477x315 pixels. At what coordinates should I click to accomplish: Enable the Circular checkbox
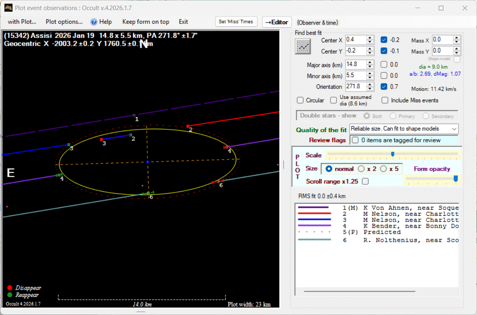click(300, 100)
